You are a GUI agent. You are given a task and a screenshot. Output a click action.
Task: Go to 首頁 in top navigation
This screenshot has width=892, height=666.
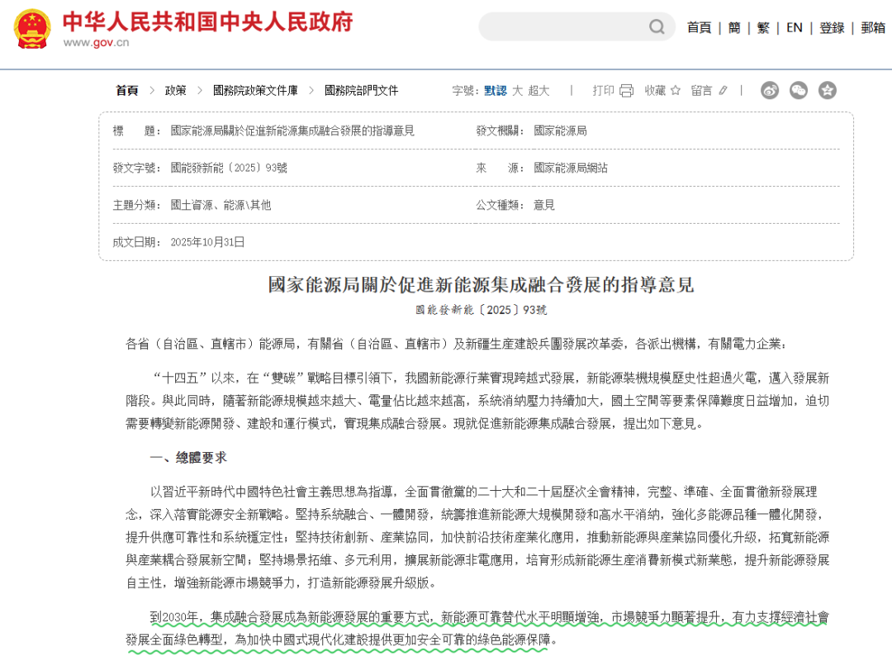pos(699,27)
